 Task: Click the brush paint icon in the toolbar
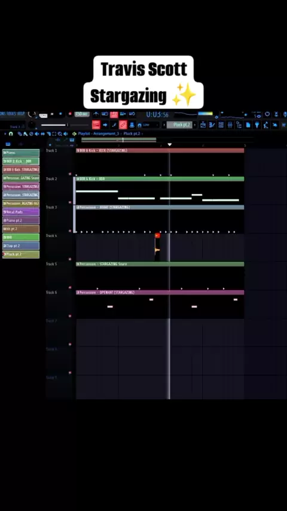(x=114, y=124)
